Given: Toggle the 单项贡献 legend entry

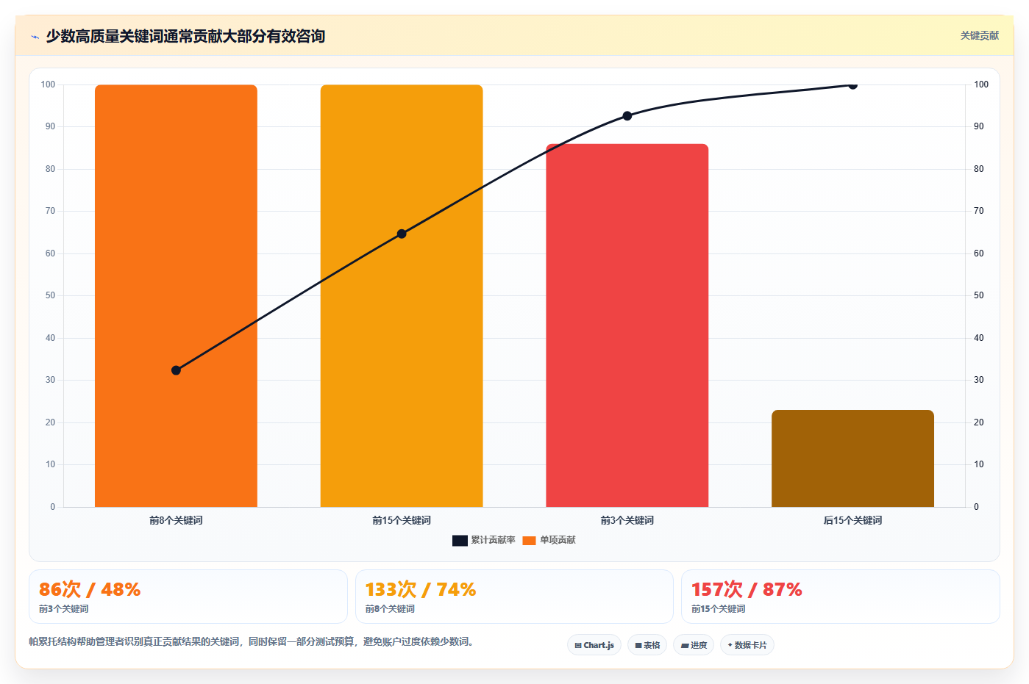Looking at the screenshot, I should 549,540.
